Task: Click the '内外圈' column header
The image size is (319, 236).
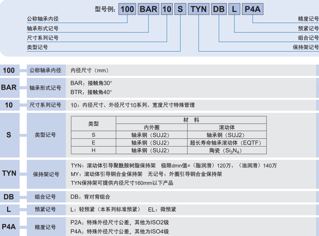Action: (x=152, y=127)
